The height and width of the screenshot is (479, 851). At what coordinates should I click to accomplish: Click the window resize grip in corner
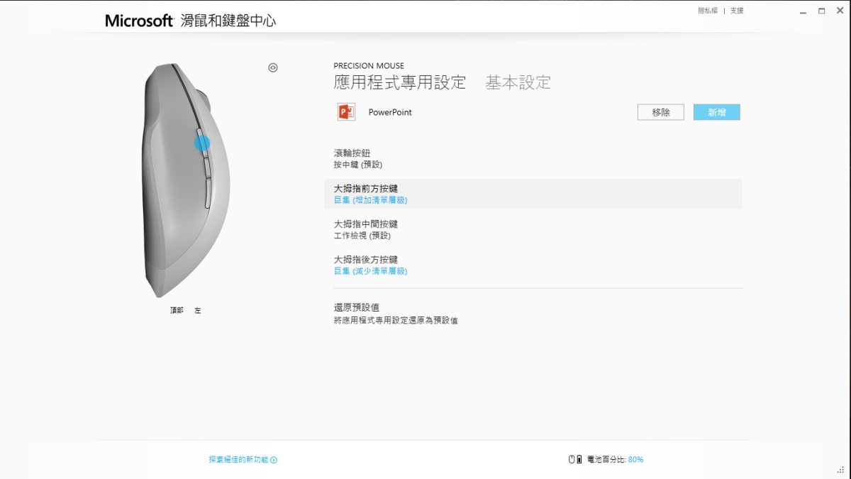click(840, 469)
